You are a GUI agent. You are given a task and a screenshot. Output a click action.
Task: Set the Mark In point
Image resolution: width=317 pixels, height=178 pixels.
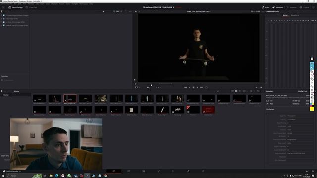[256, 87]
